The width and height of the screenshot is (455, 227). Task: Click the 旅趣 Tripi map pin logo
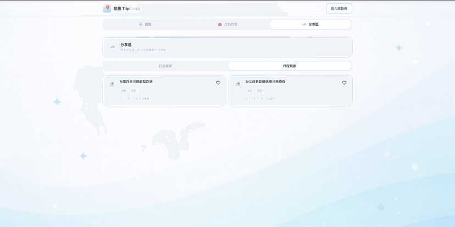click(107, 8)
